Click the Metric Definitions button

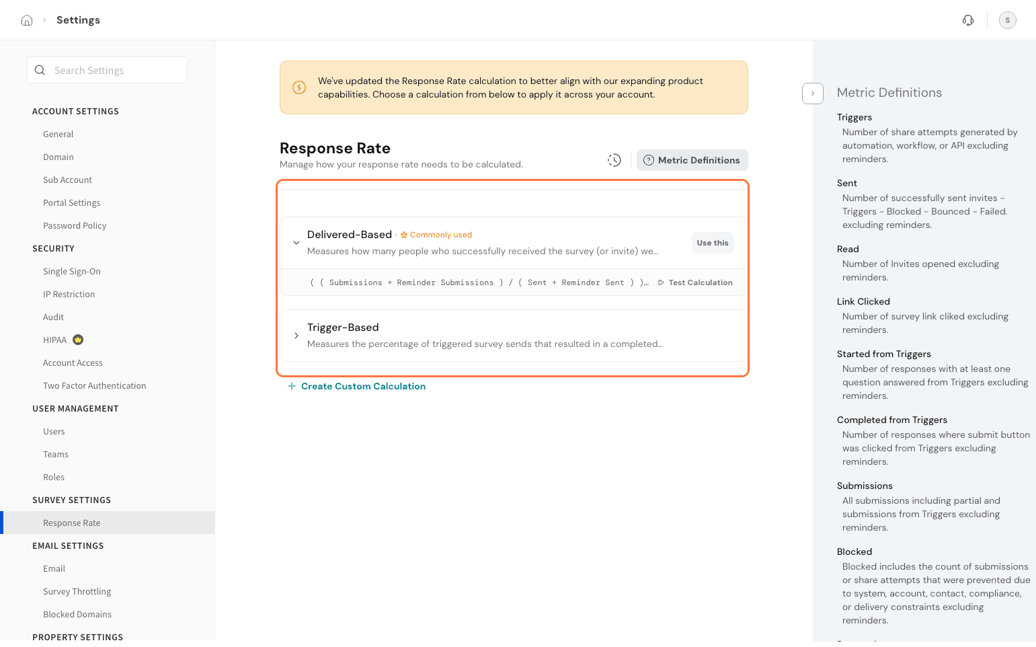692,160
